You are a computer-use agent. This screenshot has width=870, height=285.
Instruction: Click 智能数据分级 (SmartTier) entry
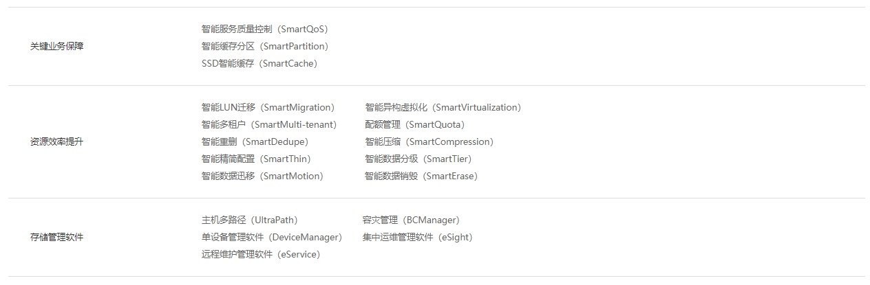[x=418, y=159]
